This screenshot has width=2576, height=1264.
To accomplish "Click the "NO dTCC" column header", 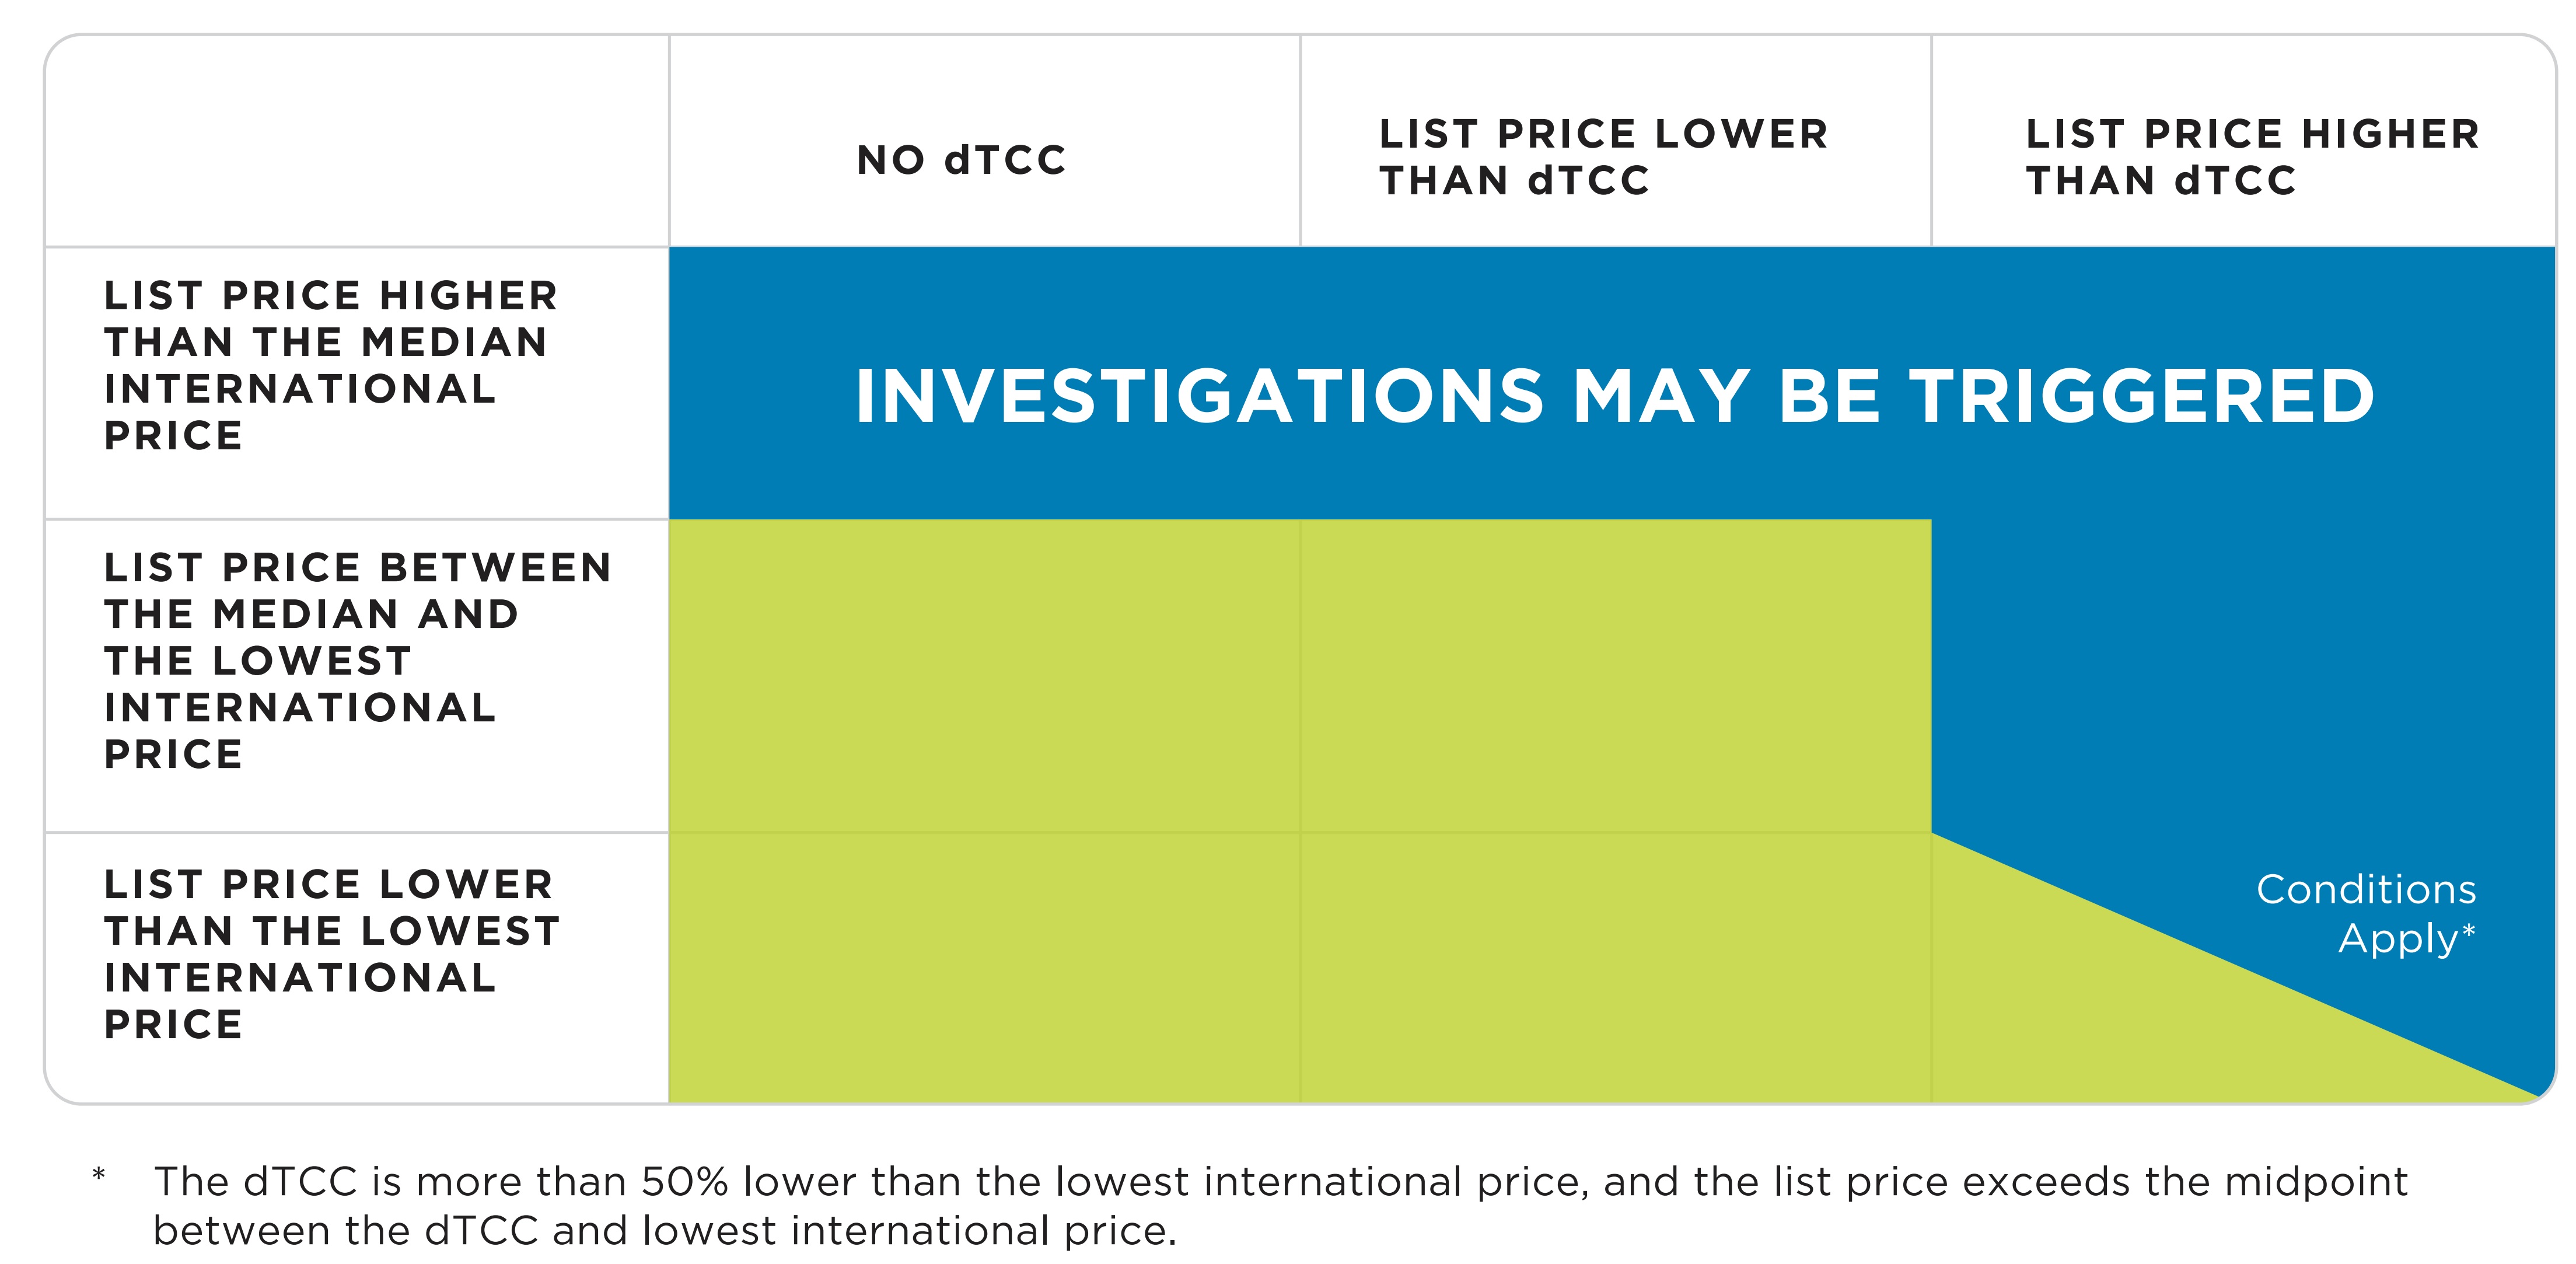I will [x=962, y=160].
